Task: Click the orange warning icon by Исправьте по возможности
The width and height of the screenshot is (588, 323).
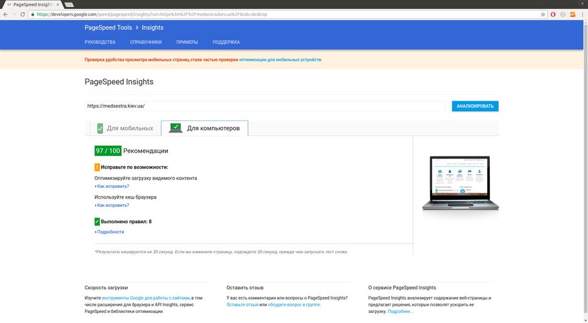Action: point(97,167)
